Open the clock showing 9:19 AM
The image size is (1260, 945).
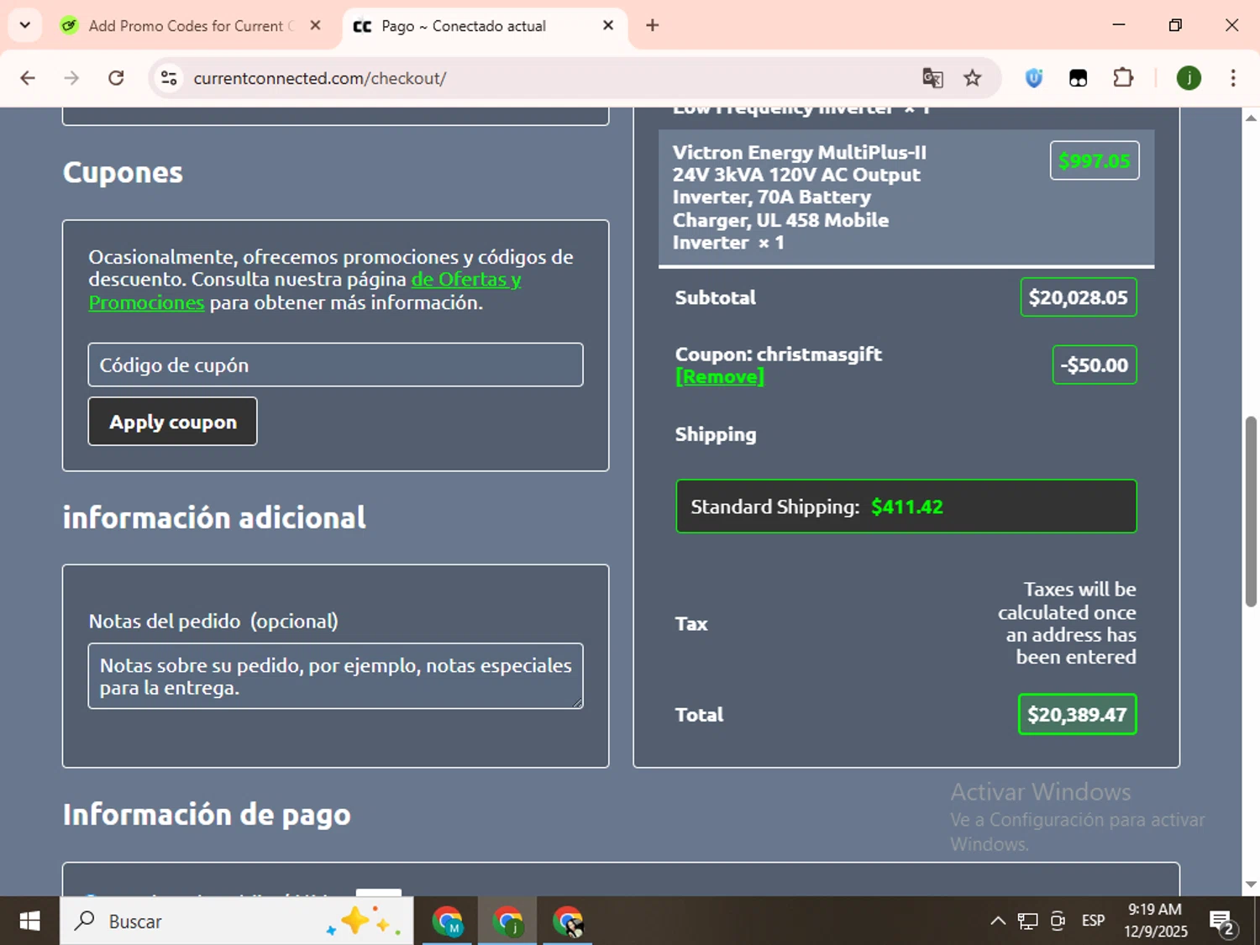1156,921
